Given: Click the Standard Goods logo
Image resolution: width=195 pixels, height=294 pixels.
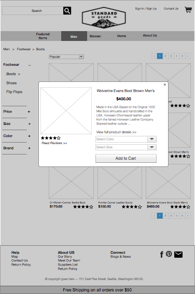Looking at the screenshot, I should (x=104, y=18).
